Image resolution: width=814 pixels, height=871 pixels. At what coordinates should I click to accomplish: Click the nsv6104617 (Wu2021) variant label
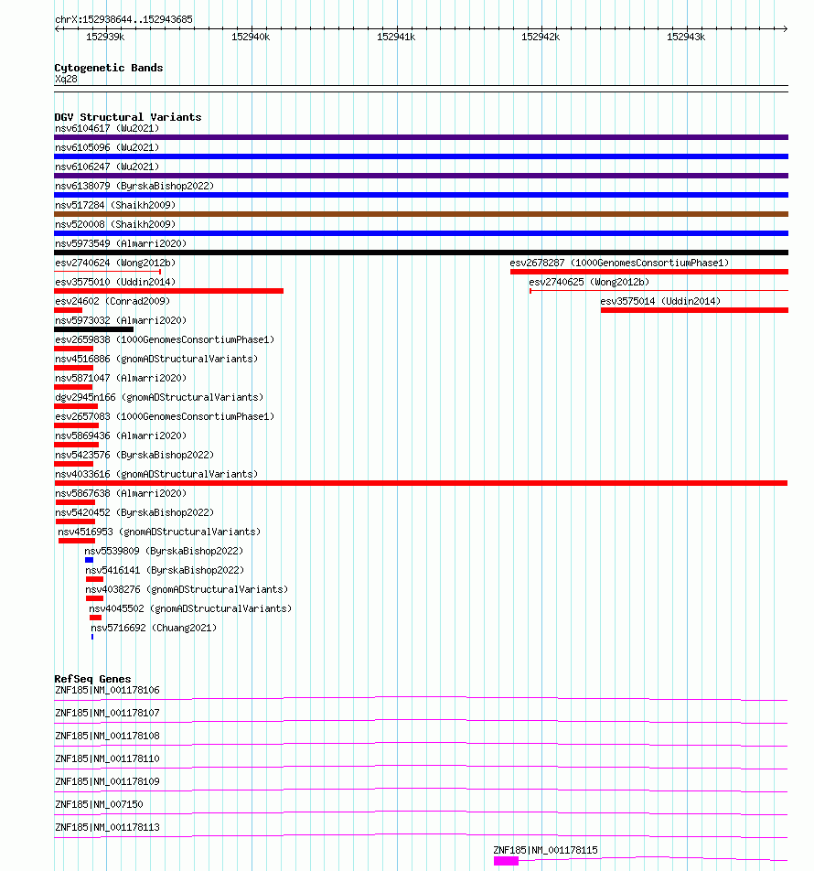click(107, 128)
